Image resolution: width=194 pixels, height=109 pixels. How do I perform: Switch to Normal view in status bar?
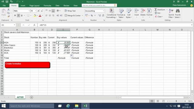coord(152,101)
